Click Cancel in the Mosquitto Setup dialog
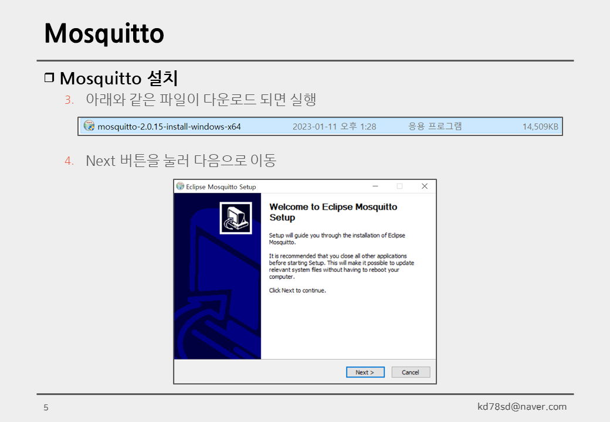Viewport: 610px width, 422px height. 411,372
